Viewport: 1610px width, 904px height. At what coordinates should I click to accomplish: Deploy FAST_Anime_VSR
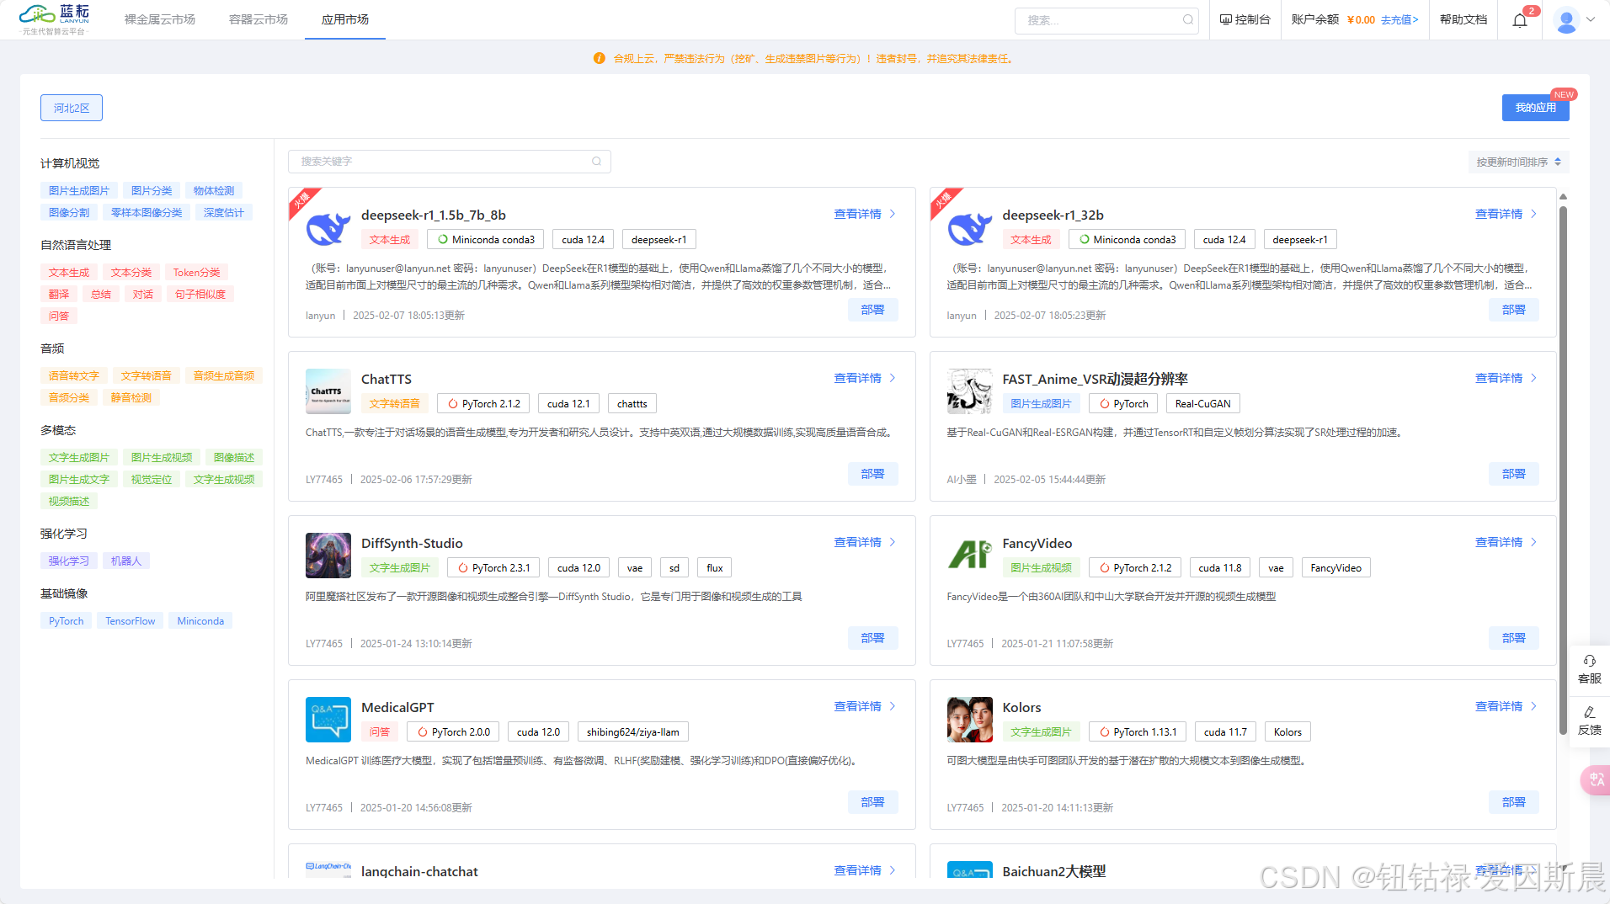click(x=1514, y=474)
